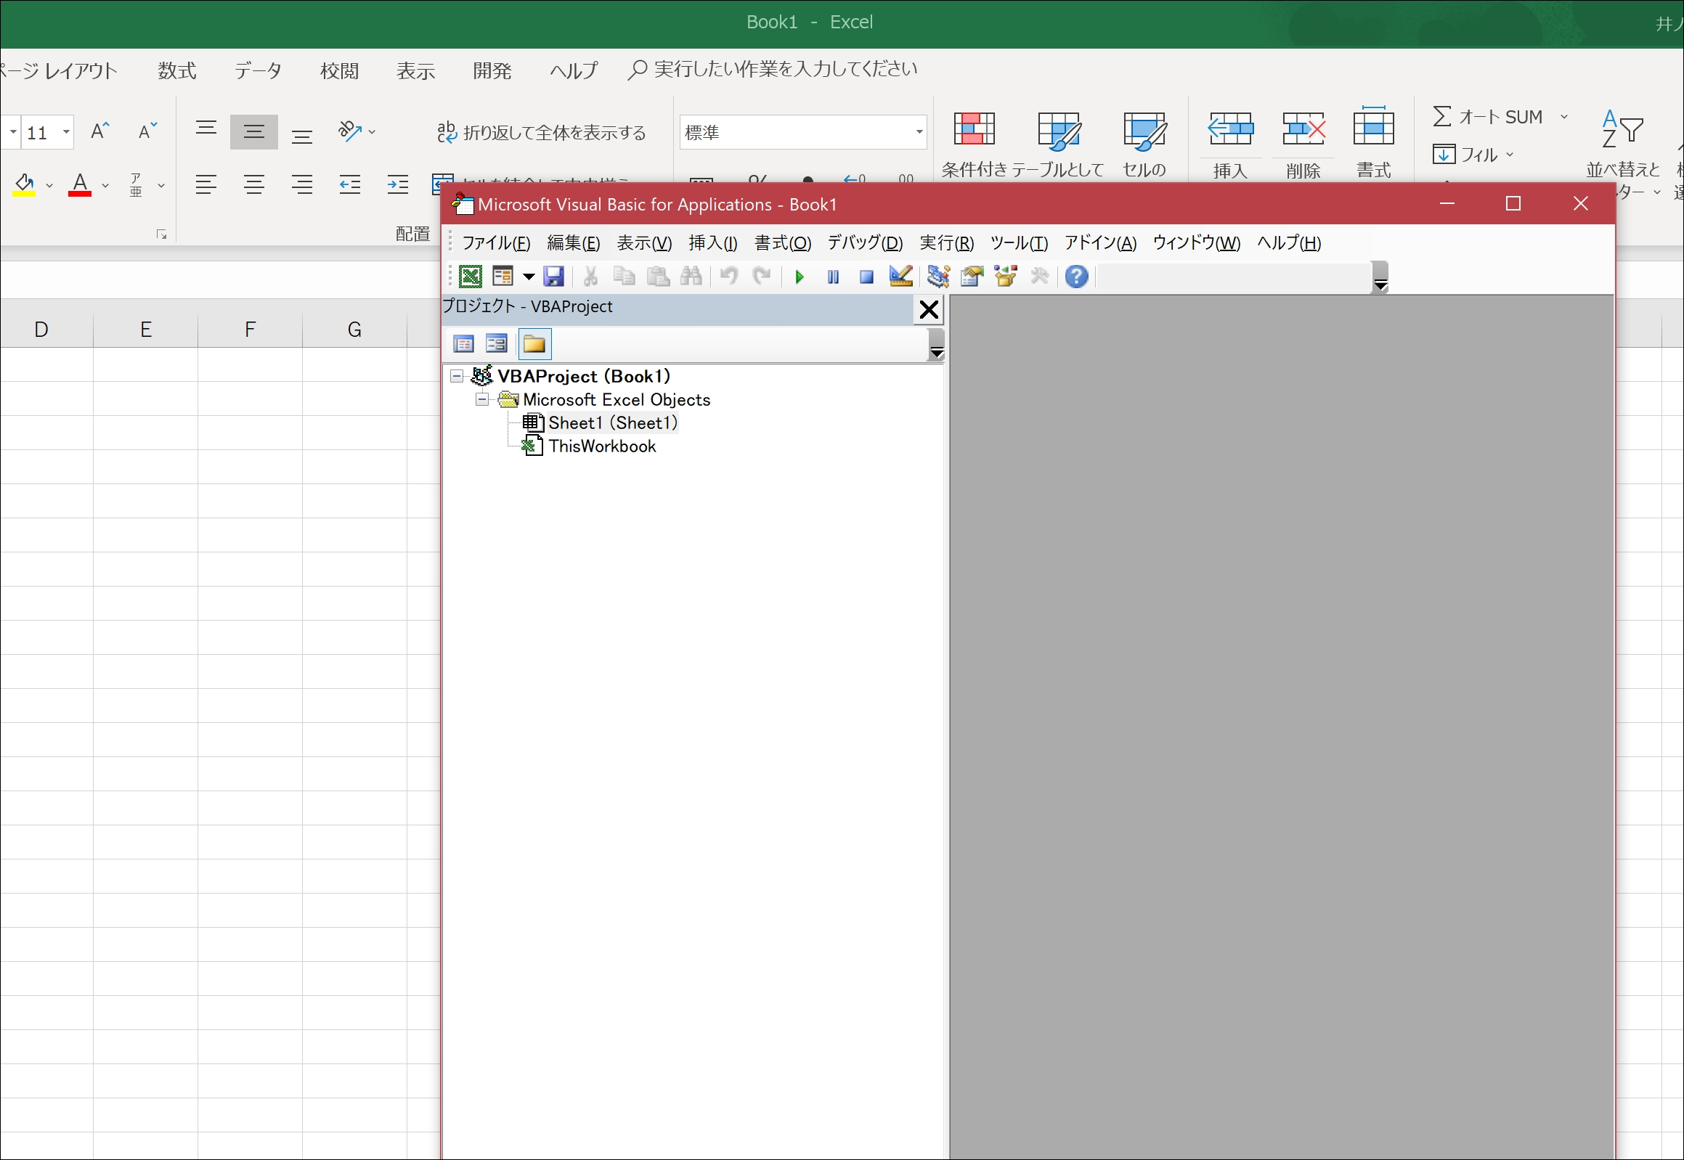Open Project Explorer from the VBA toolbar

coord(938,276)
